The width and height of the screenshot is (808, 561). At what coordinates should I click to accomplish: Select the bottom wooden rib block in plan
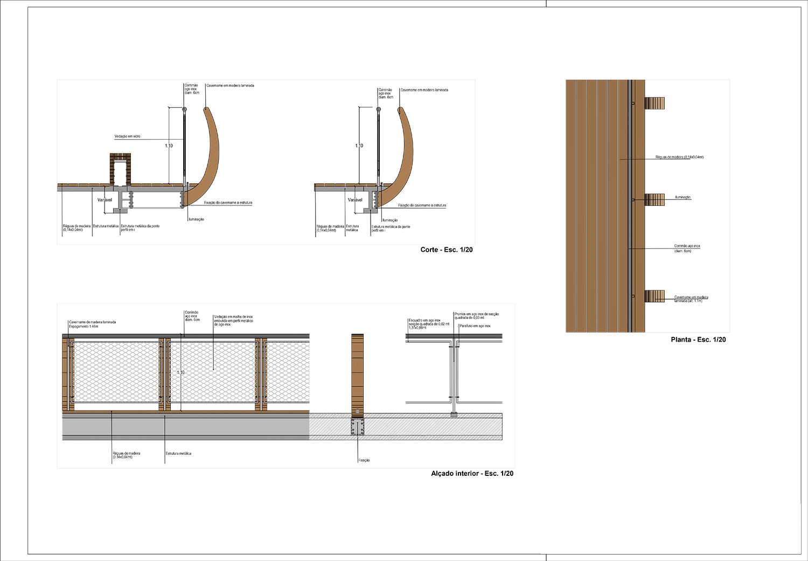click(x=654, y=296)
